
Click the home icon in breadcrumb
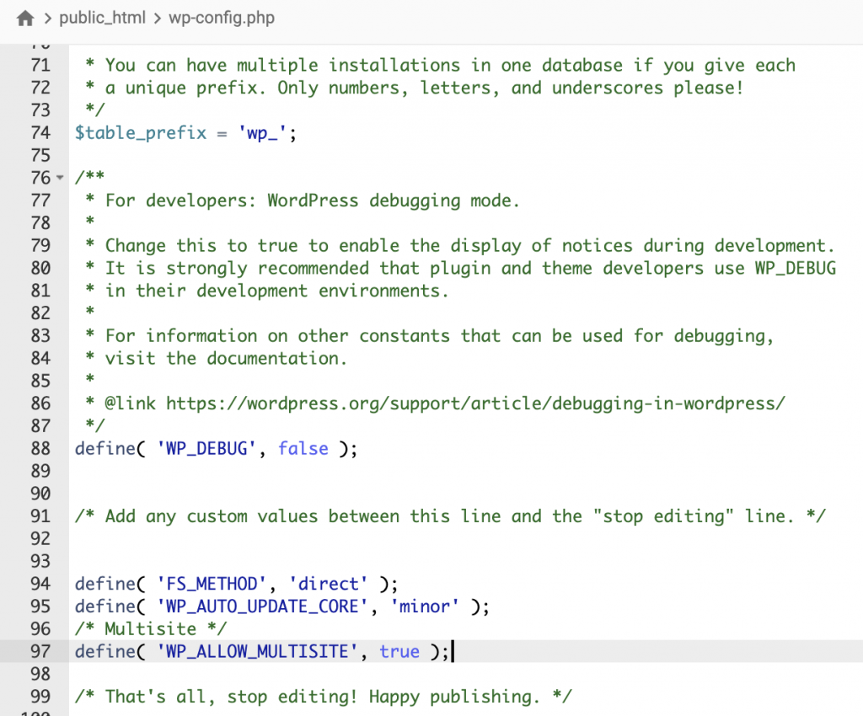click(x=25, y=18)
